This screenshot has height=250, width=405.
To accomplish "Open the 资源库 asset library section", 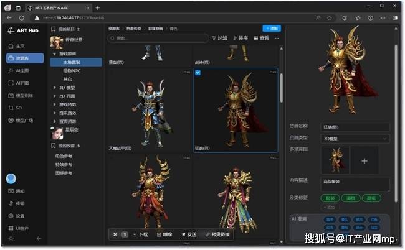I will point(25,58).
